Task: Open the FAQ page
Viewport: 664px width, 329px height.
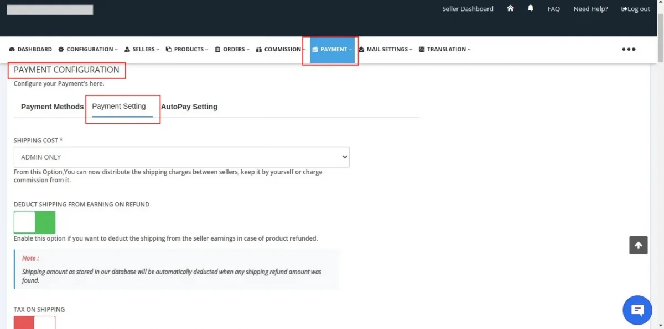Action: tap(553, 9)
